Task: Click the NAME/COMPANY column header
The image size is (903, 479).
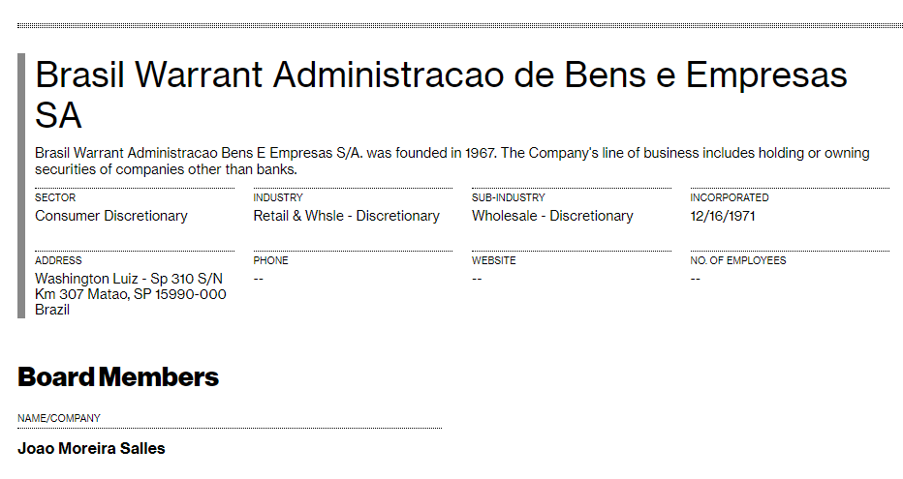Action: 59,418
